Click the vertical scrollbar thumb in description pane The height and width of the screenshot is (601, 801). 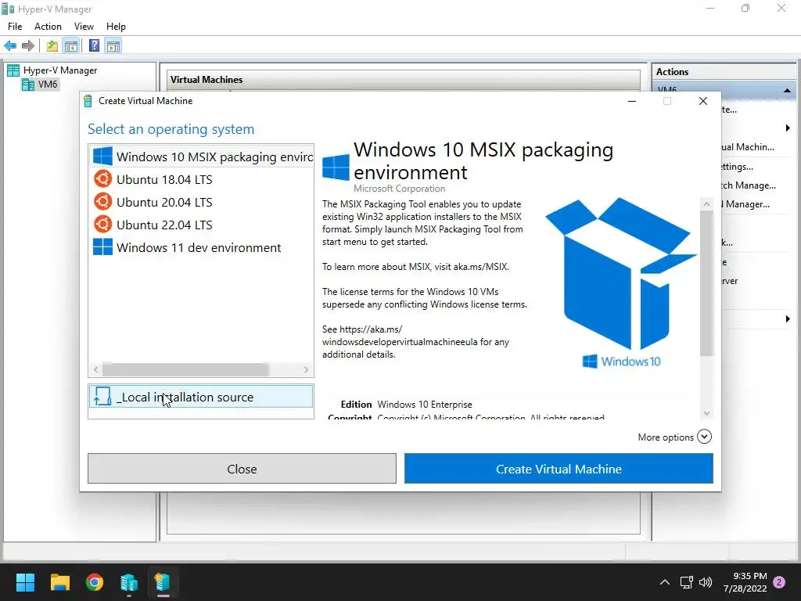[706, 283]
